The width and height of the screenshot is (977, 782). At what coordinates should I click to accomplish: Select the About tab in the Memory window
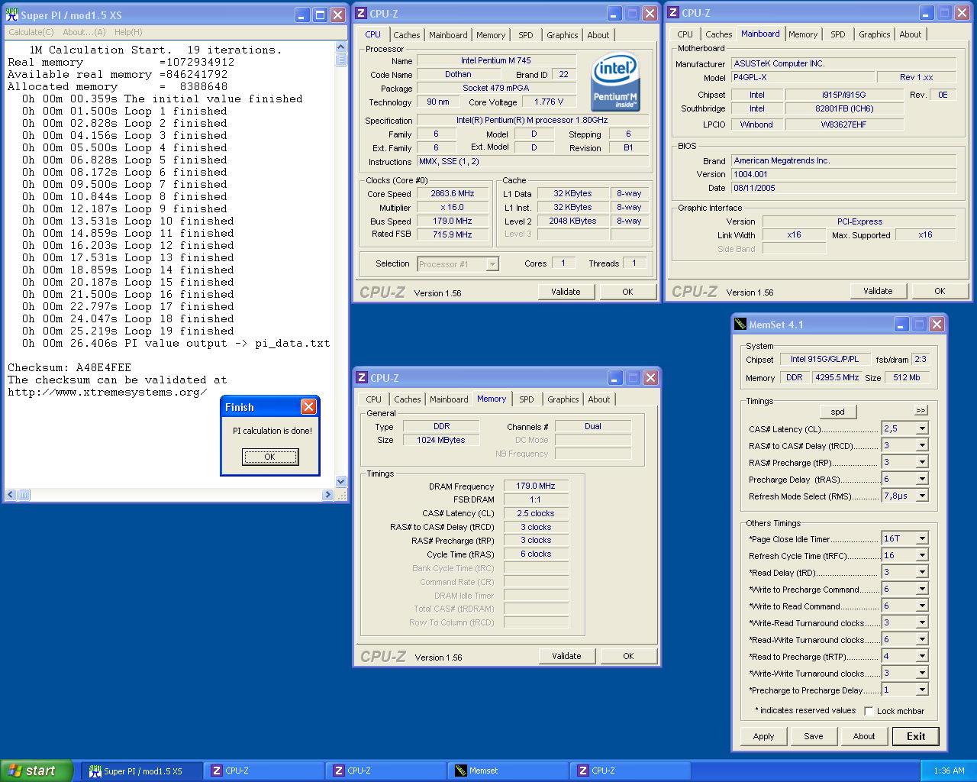point(599,399)
